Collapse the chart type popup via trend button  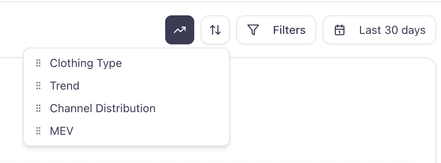click(x=180, y=30)
